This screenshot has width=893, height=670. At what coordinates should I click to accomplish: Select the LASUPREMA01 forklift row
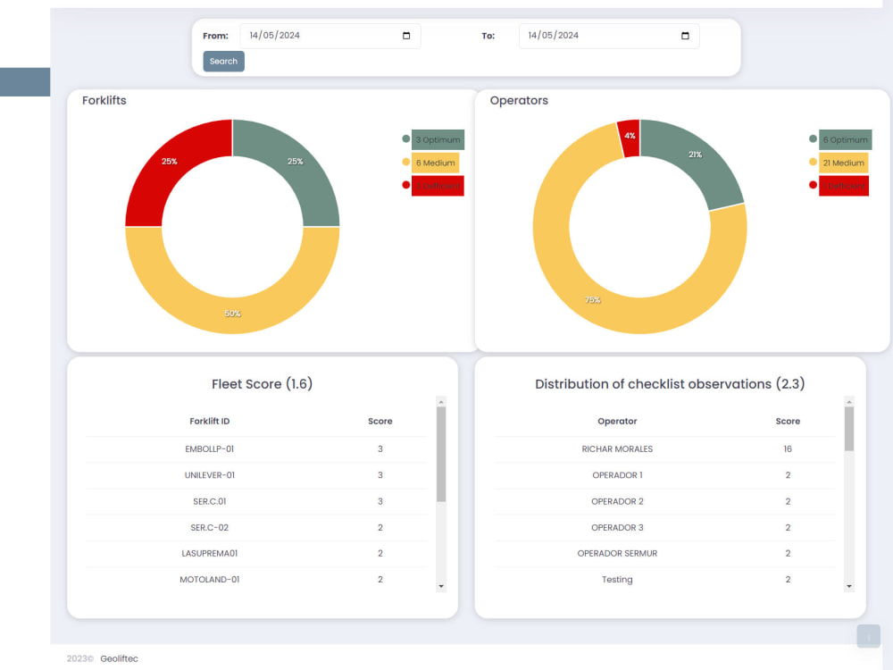click(x=256, y=553)
